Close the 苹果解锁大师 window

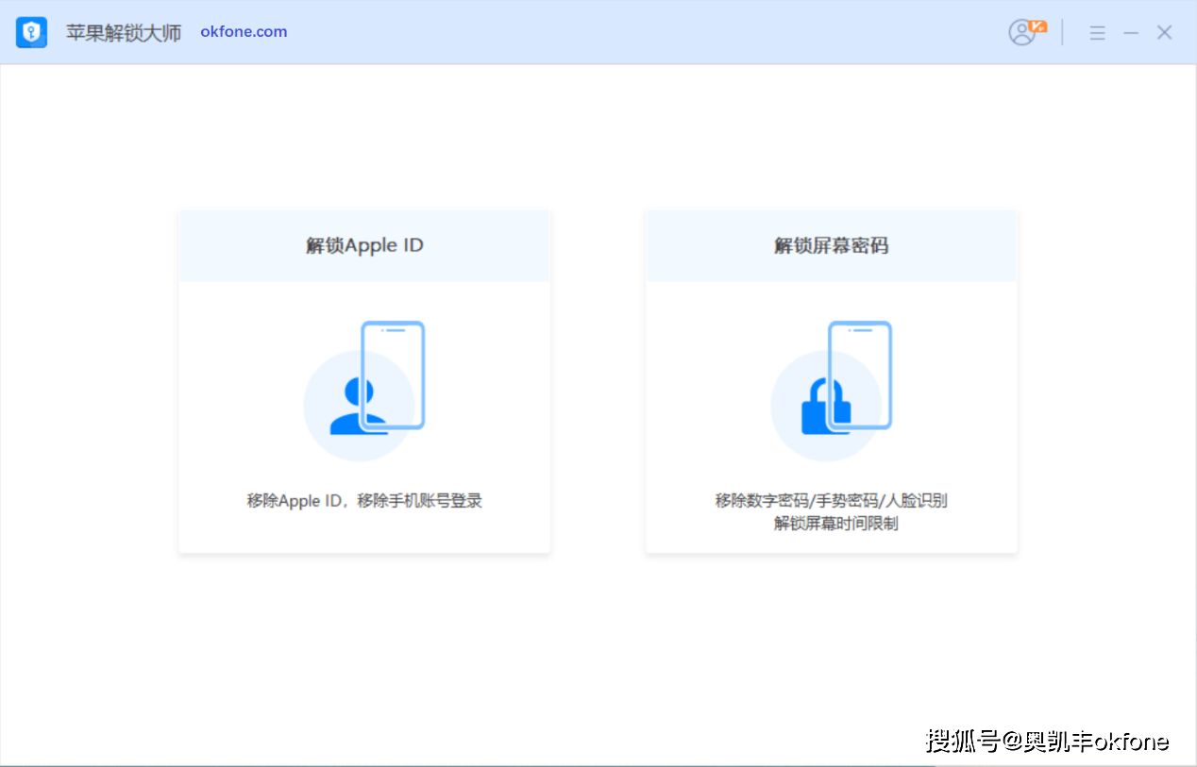tap(1165, 33)
